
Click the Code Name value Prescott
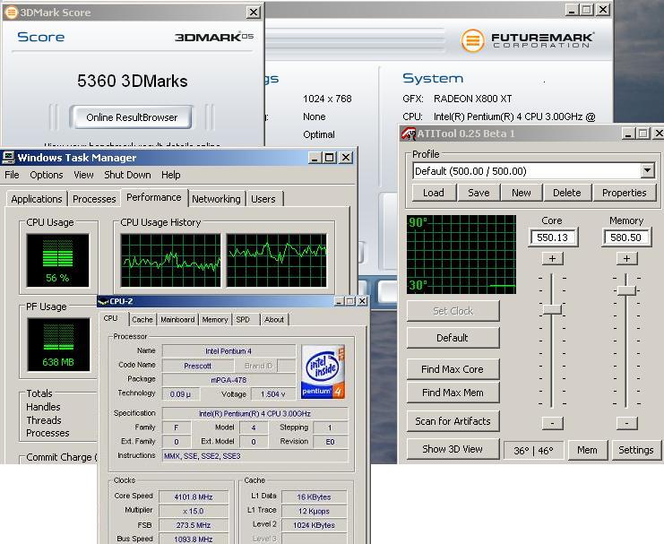pos(197,366)
